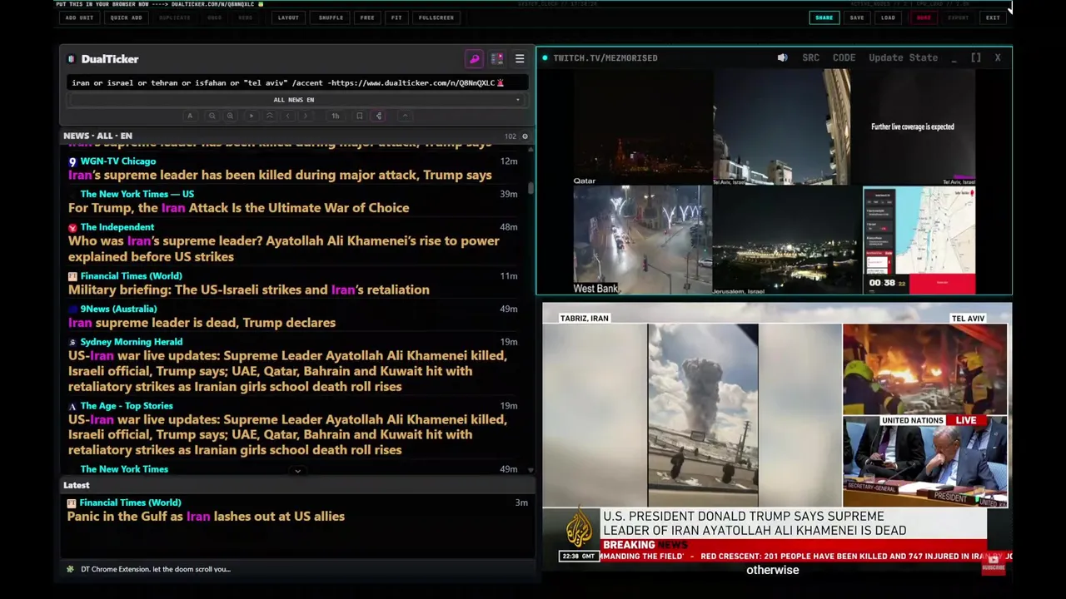Click the Qatar camera feed
Viewport: 1066px width, 599px height.
[x=642, y=127]
